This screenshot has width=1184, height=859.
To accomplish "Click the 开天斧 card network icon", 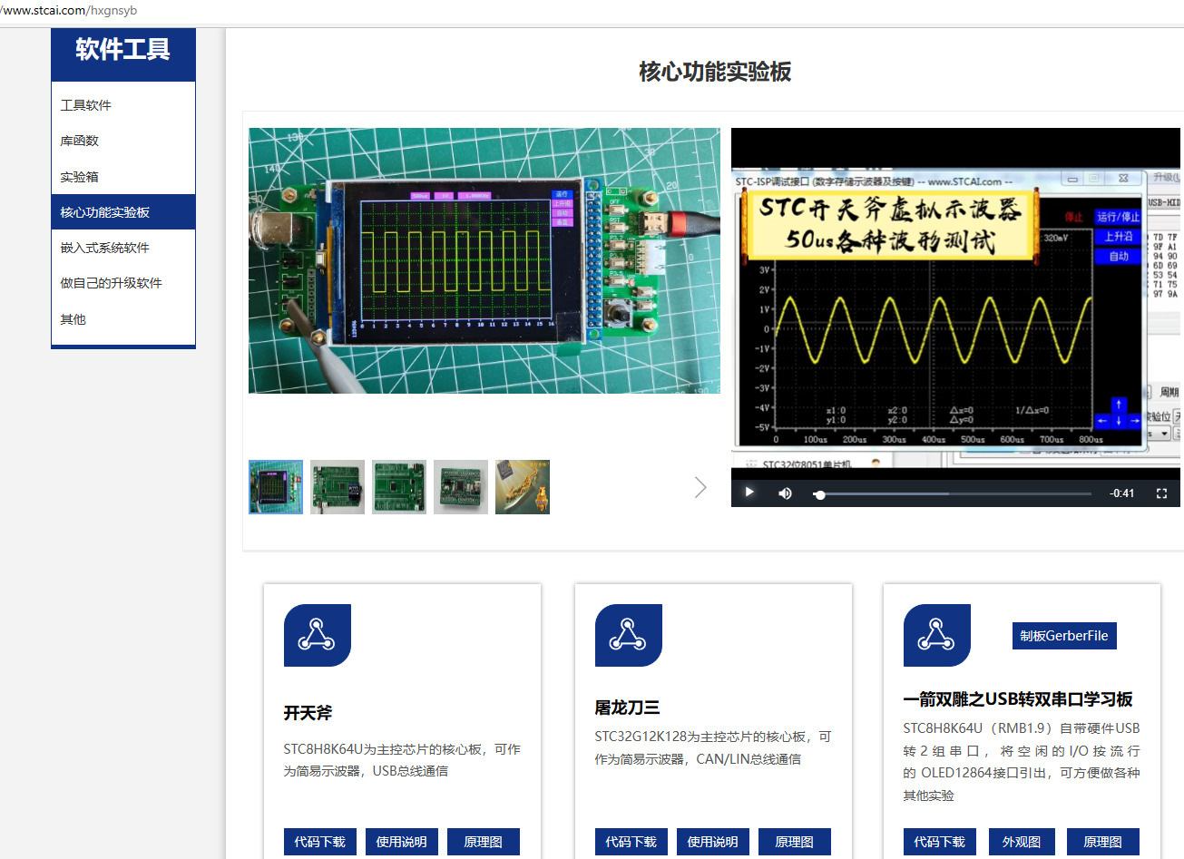I will tap(317, 635).
